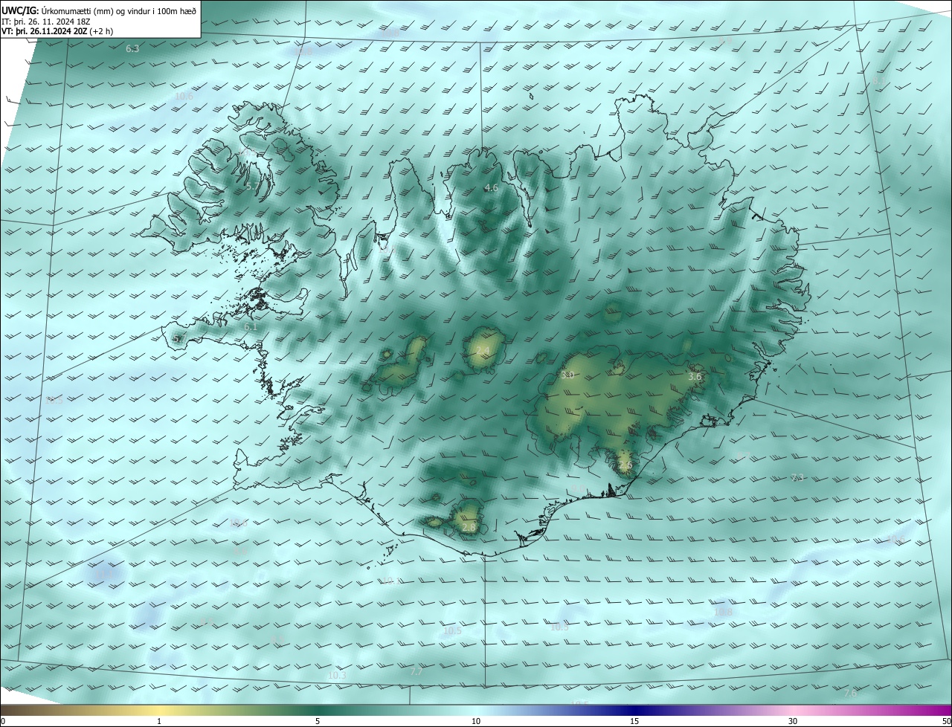Click the '10.3' value label
Image resolution: width=952 pixels, height=727 pixels.
pos(337,676)
